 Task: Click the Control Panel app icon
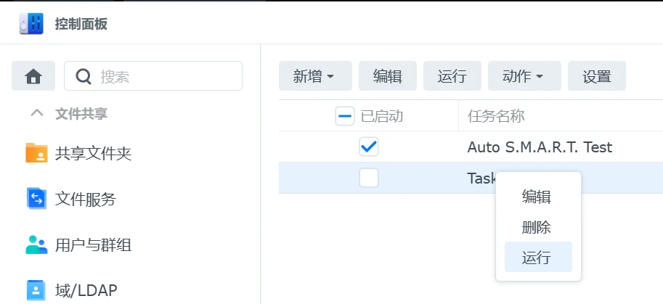[31, 24]
